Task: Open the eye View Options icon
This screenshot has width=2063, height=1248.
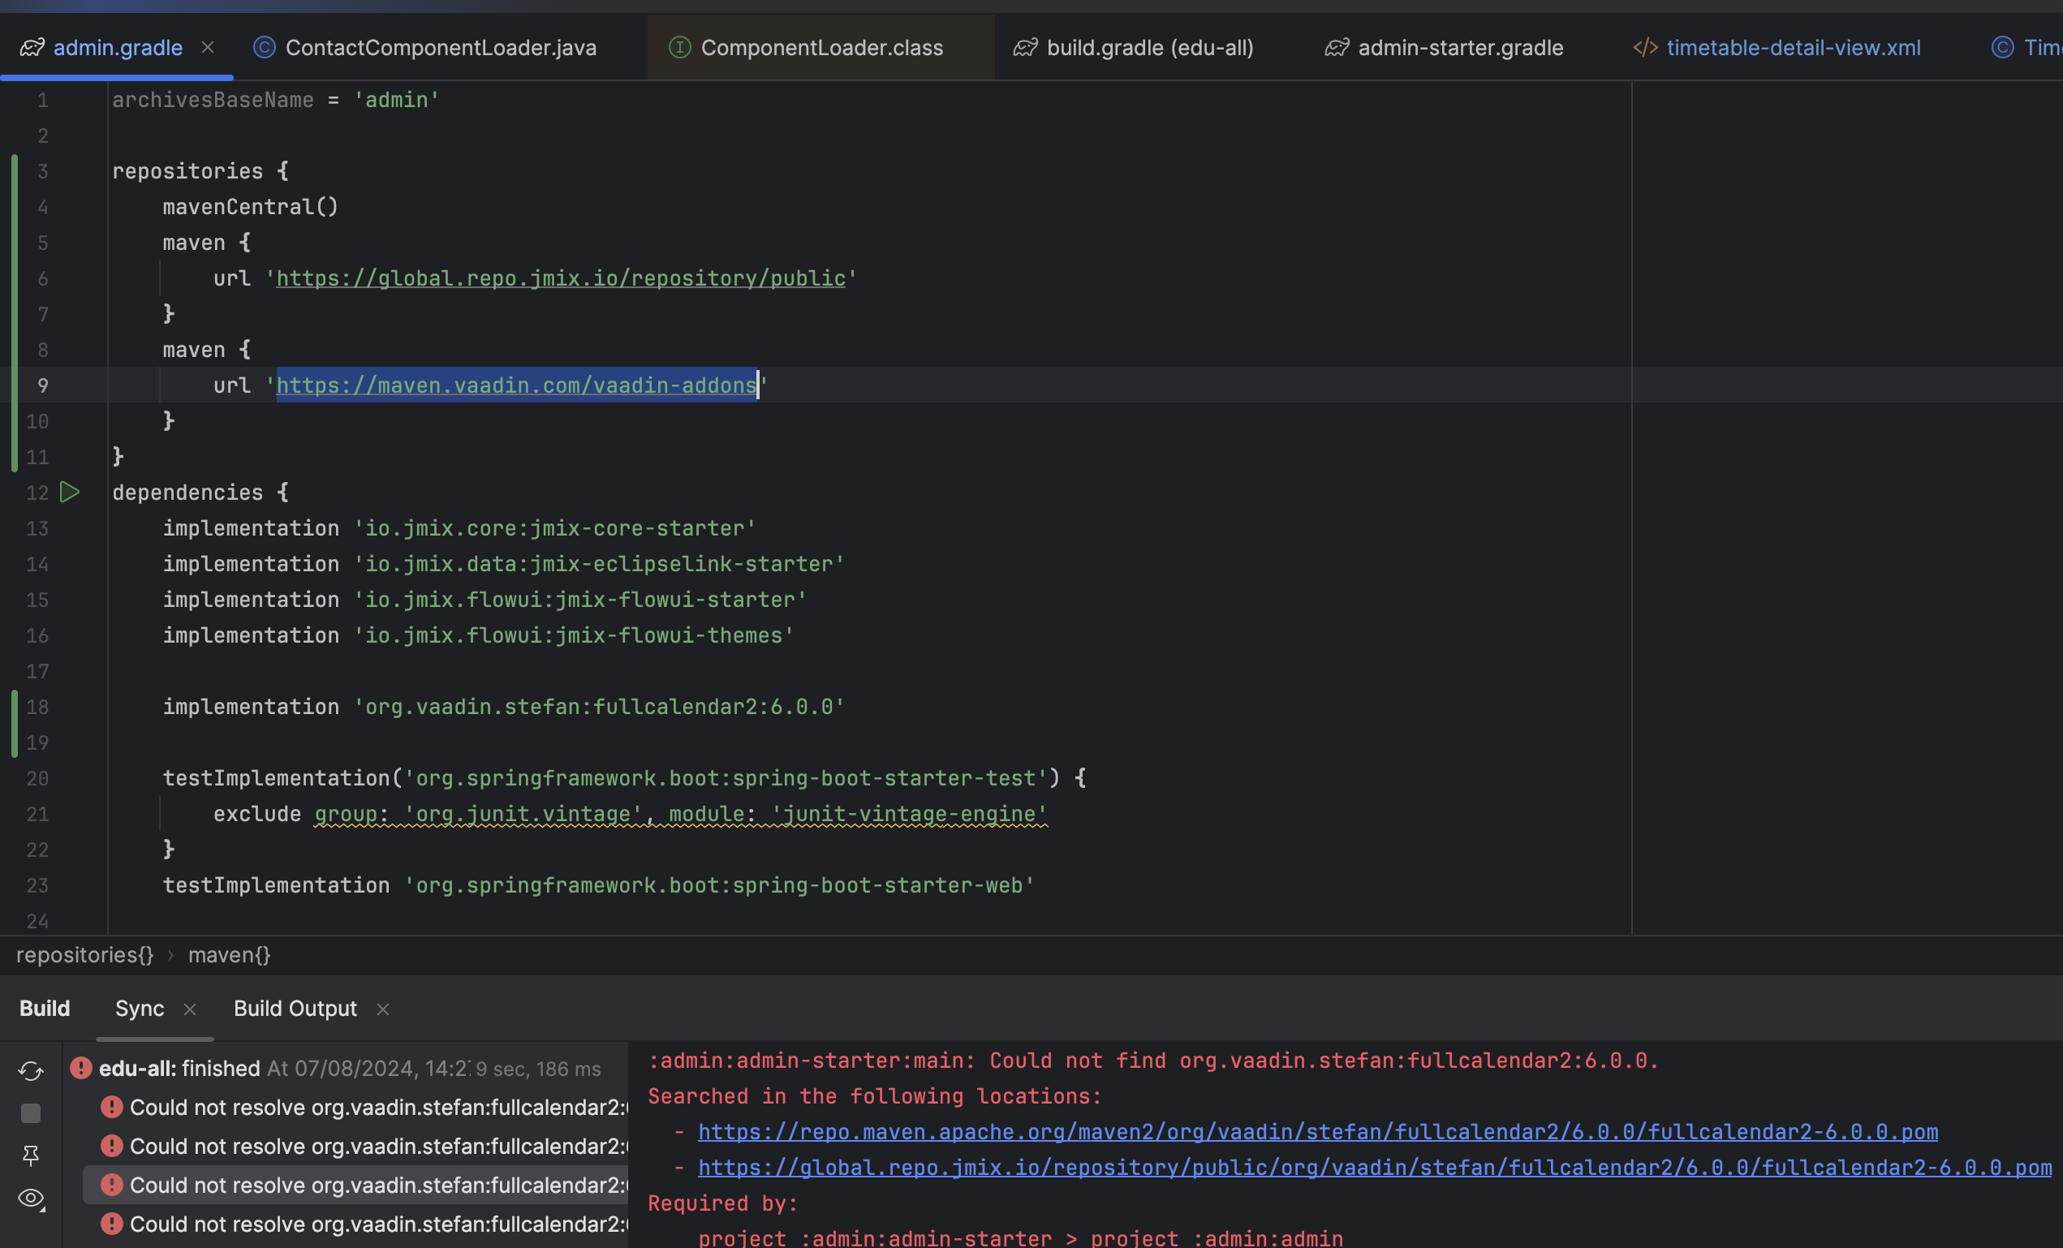Action: click(32, 1199)
